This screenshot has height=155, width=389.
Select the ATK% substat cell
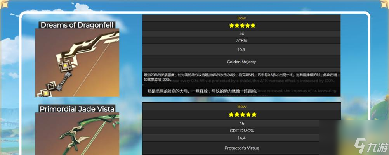coord(241,41)
